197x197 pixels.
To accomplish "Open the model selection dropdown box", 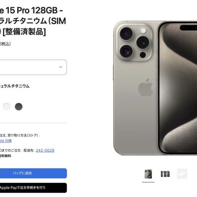I will point(33,67).
